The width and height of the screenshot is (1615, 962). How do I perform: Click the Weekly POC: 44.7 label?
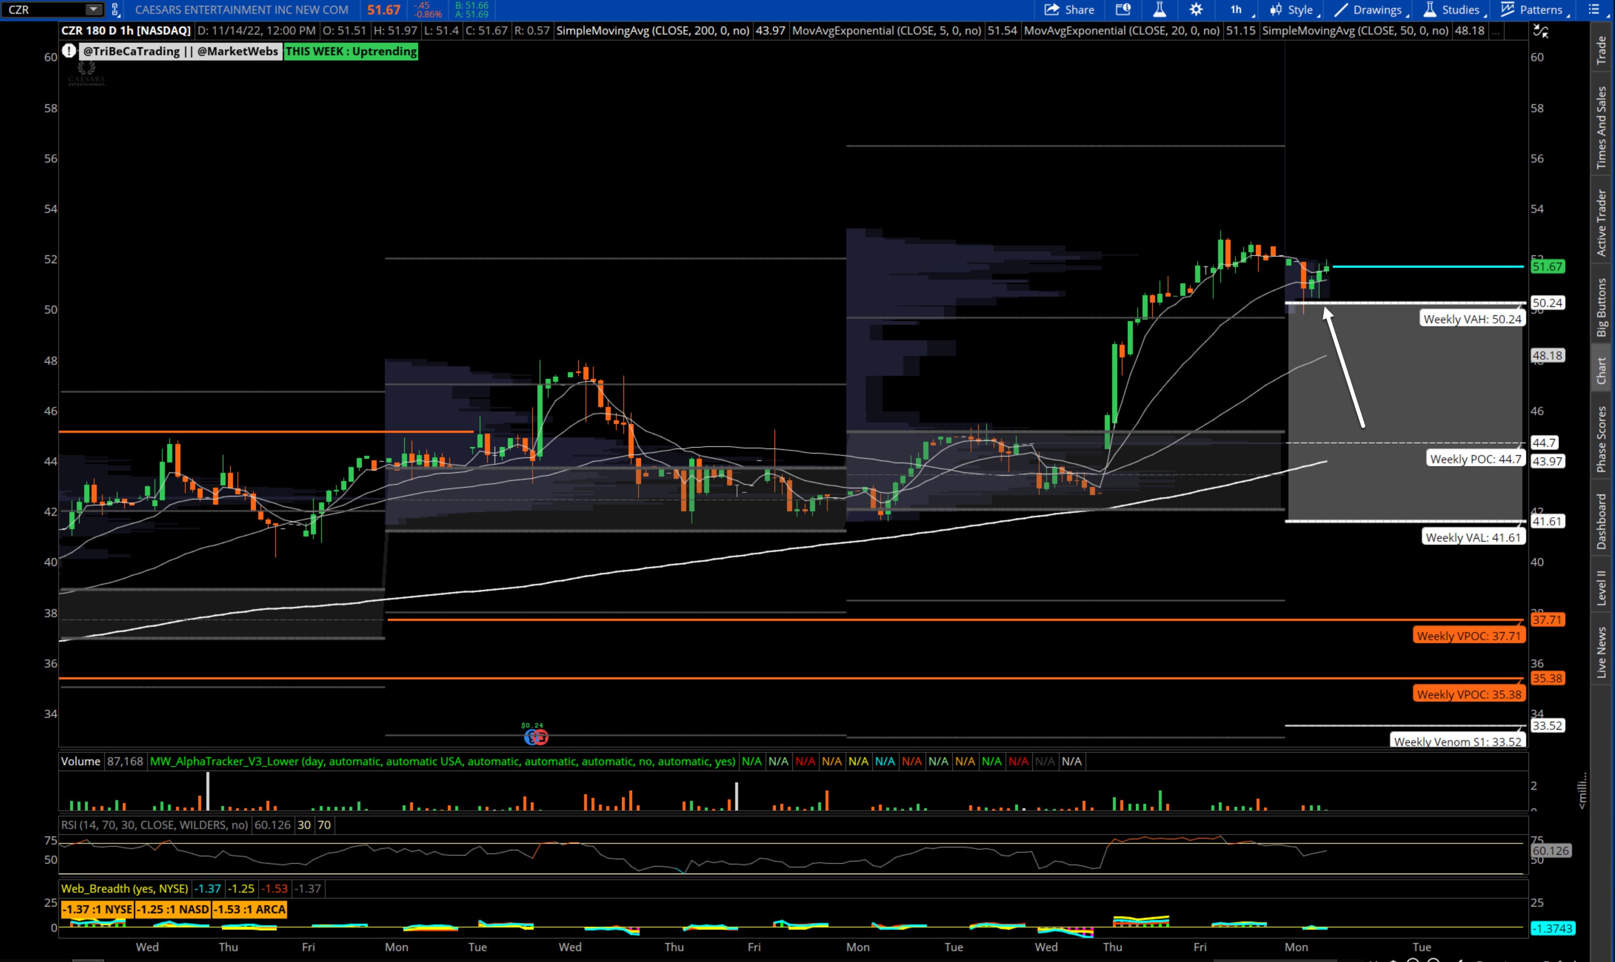[1475, 459]
